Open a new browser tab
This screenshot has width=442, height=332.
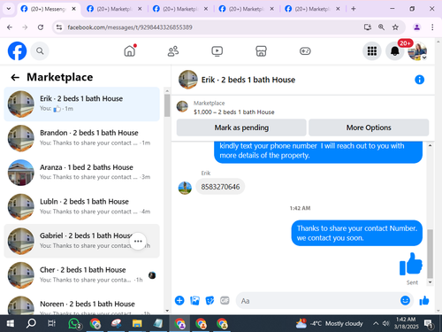(x=354, y=9)
